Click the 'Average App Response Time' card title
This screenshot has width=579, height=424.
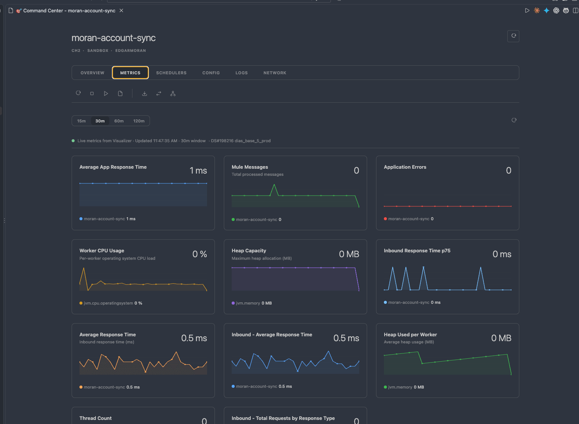click(113, 167)
